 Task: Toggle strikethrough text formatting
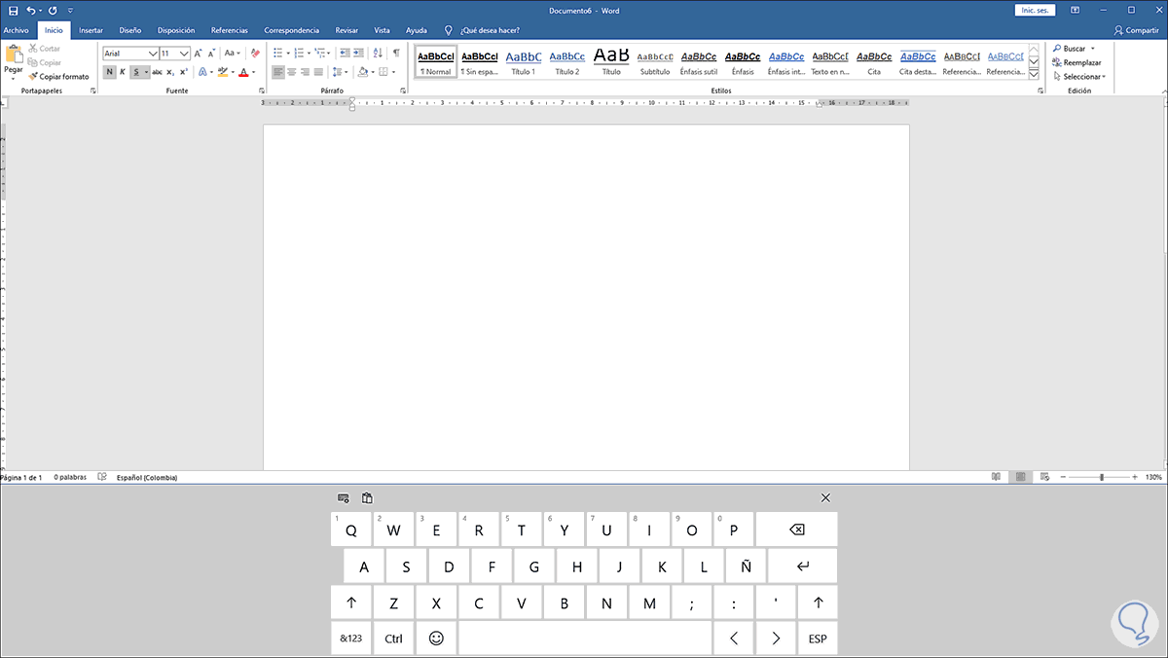[157, 72]
